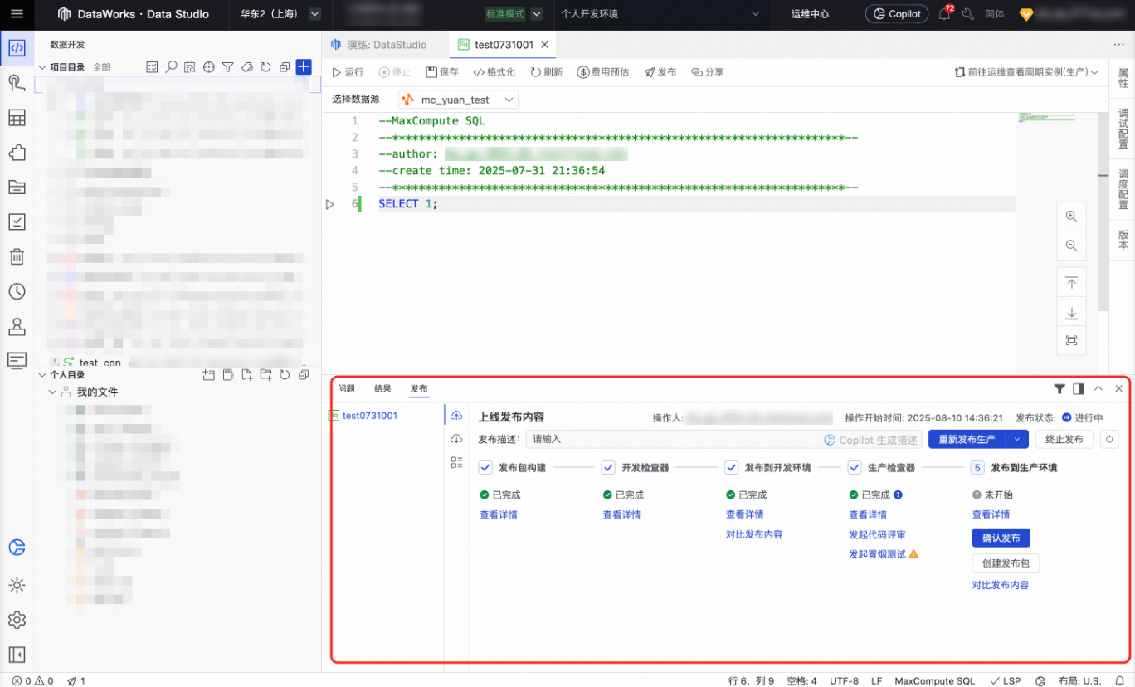1135x687 pixels.
Task: Click the refresh icon in 个人目录 toolbar
Action: (285, 375)
